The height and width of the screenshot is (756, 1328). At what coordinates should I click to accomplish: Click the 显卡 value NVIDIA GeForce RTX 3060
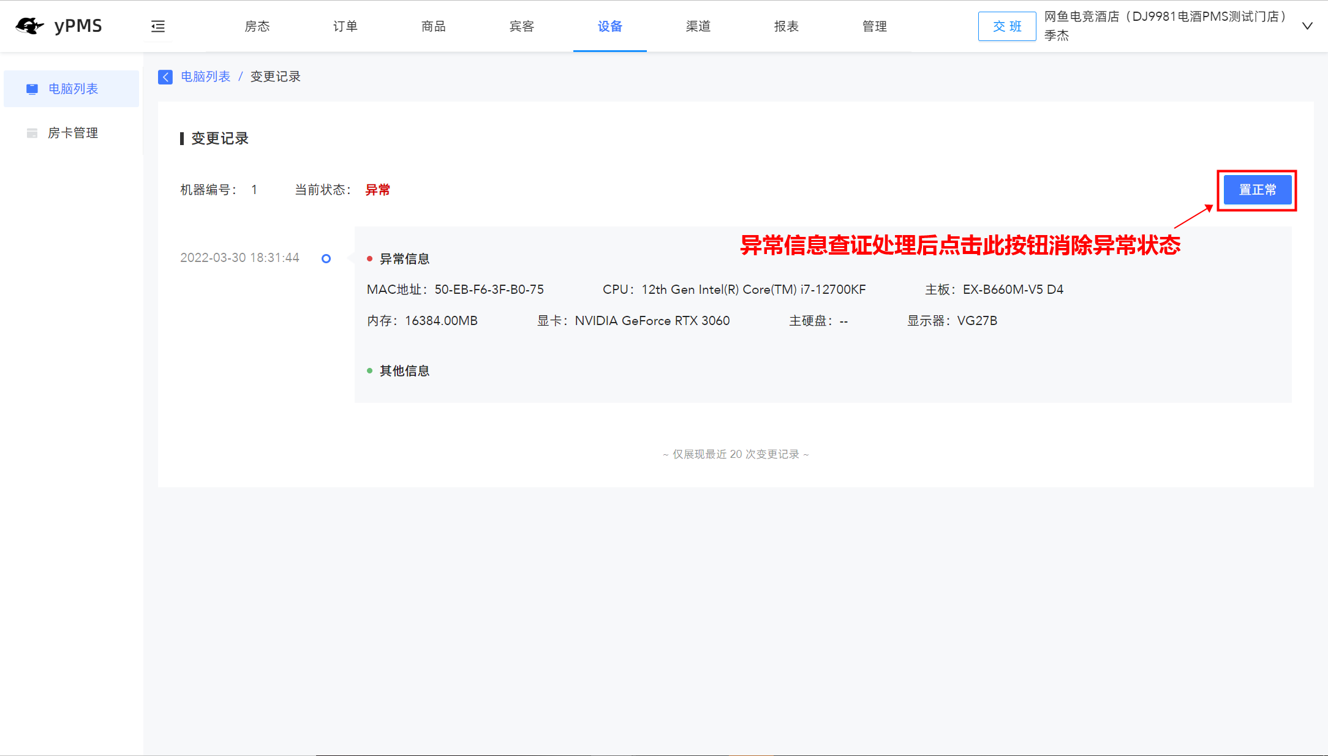tap(652, 321)
